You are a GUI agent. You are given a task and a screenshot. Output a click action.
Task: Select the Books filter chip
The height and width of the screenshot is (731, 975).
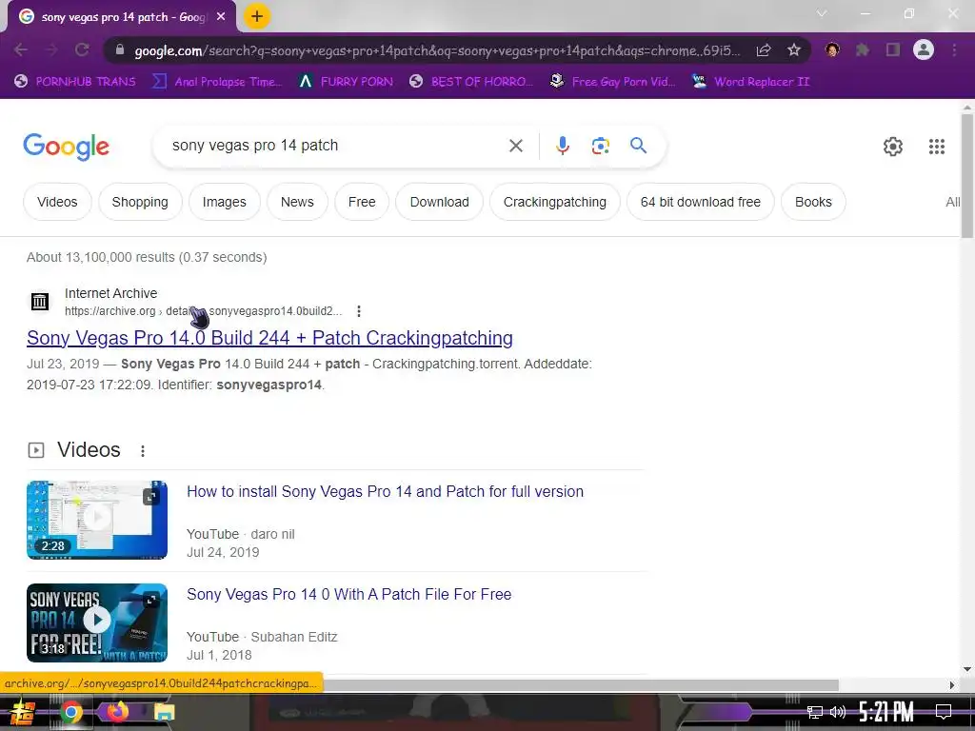tap(813, 202)
